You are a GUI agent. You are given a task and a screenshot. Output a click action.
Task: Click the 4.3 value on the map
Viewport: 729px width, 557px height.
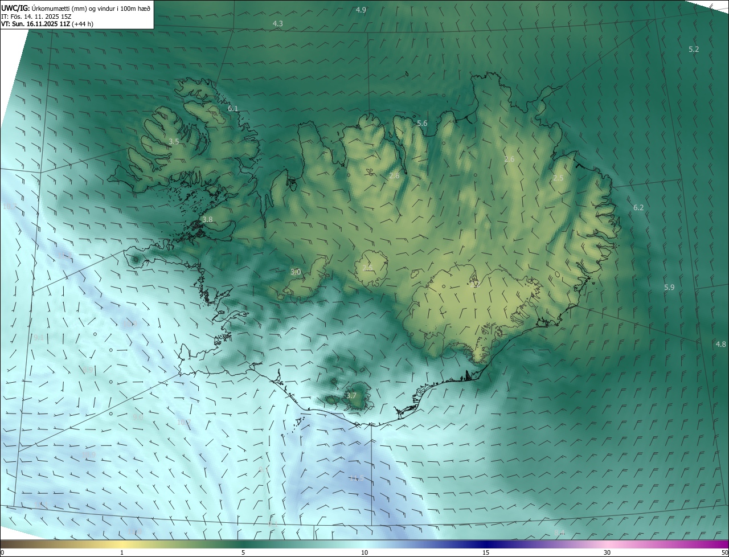[x=278, y=23]
